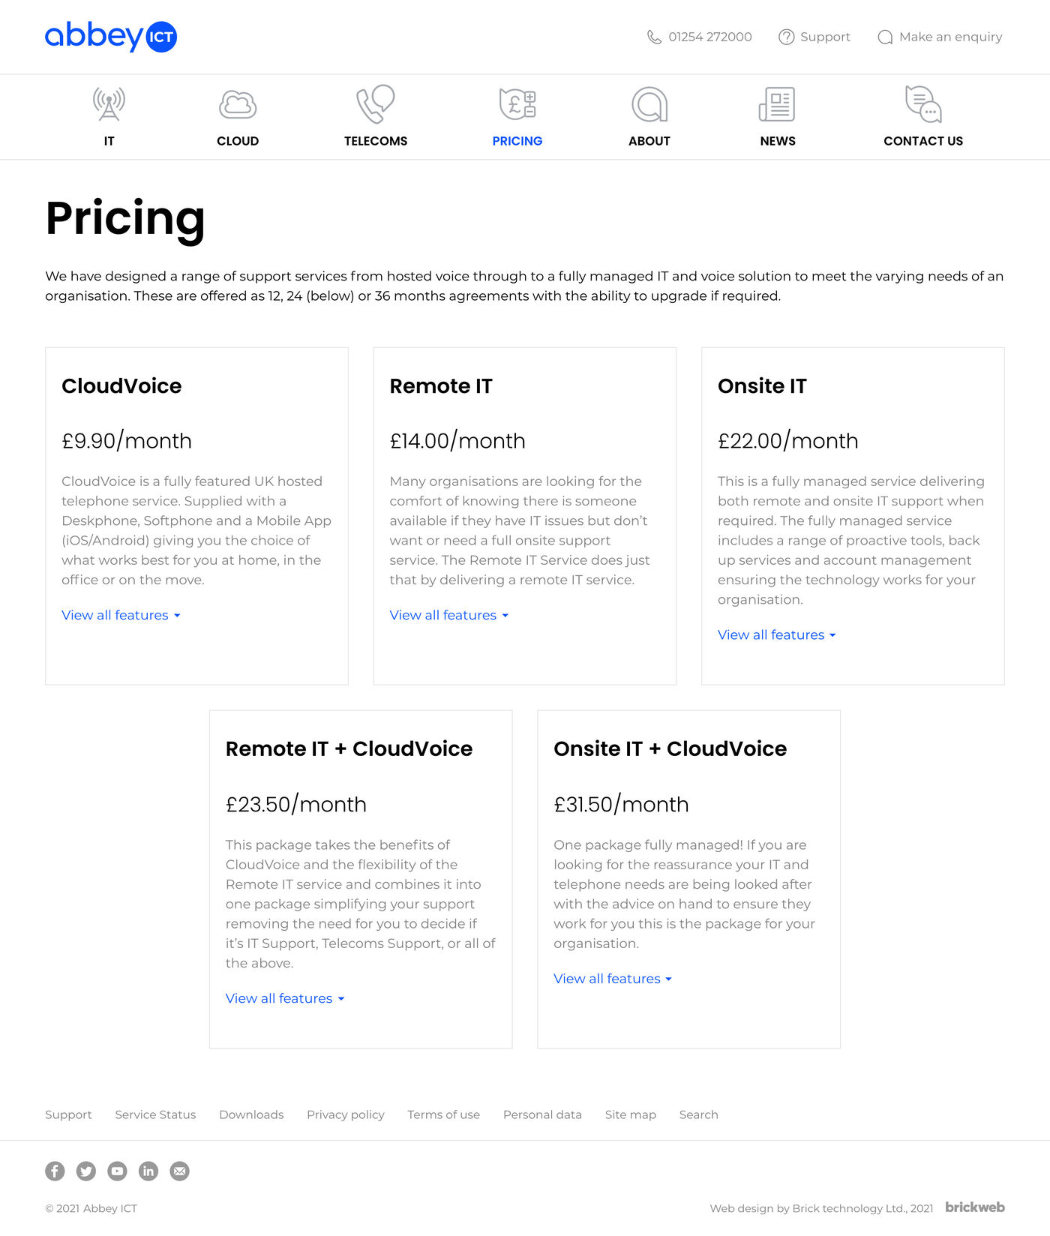Open the YouTube social icon in footer

click(117, 1171)
